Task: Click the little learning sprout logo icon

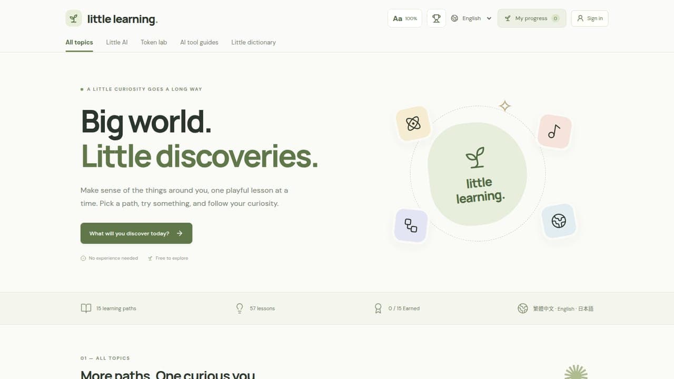Action: [x=74, y=18]
